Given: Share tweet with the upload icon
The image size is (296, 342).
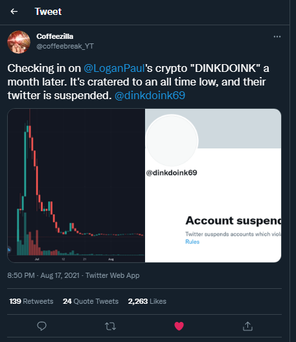Looking at the screenshot, I should click(x=247, y=326).
